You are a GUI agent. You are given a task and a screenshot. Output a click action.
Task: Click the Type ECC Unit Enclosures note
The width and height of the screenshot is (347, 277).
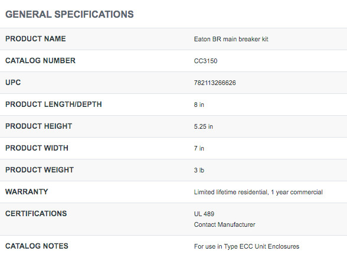click(x=247, y=246)
